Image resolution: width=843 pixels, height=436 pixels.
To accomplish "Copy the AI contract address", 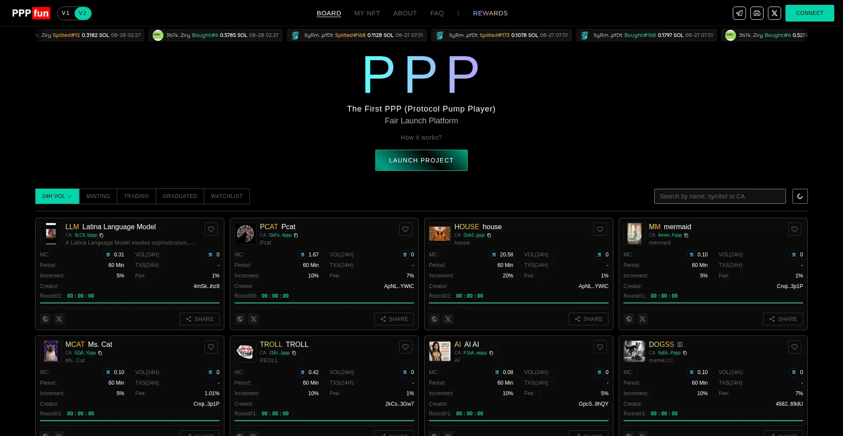I will pos(491,353).
